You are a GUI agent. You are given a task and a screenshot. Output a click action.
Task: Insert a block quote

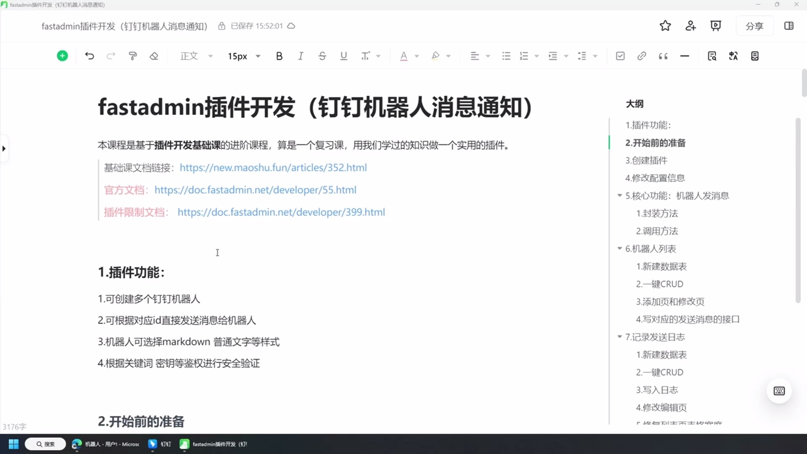click(663, 56)
